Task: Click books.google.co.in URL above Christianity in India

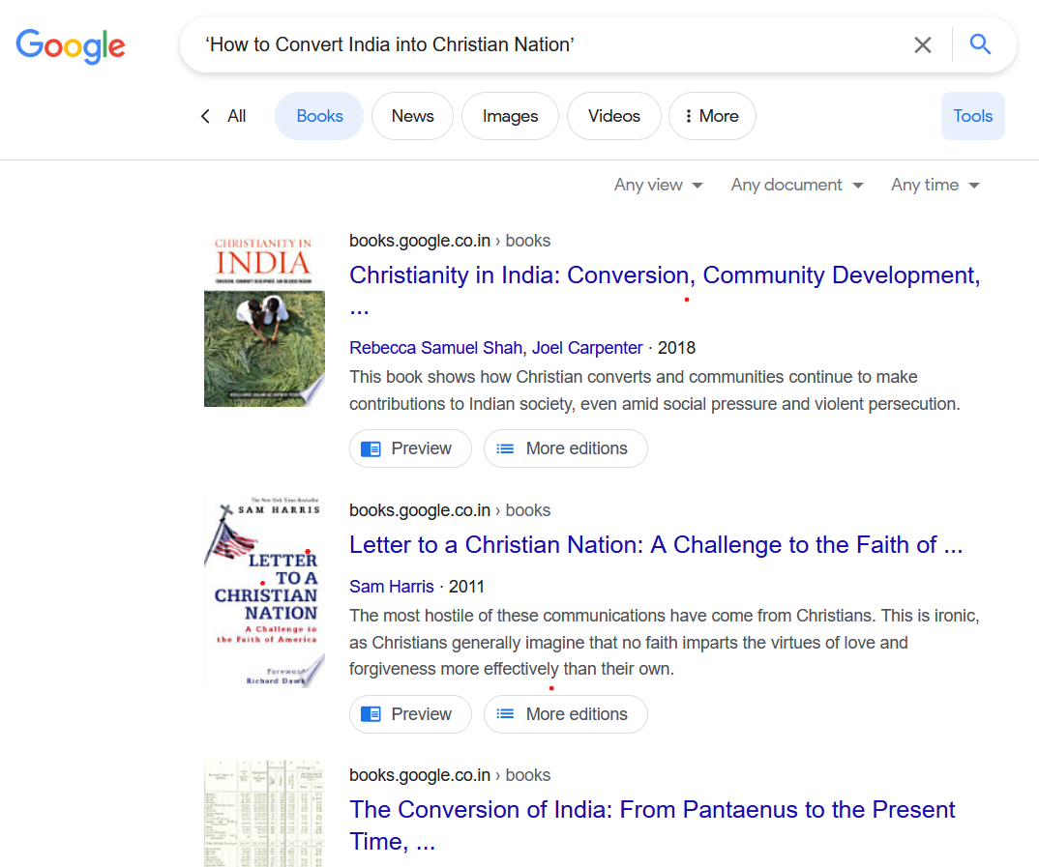Action: (x=450, y=241)
